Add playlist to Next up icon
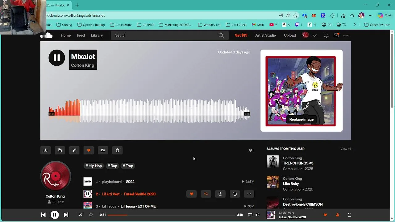The height and width of the screenshot is (222, 395). pos(103,150)
